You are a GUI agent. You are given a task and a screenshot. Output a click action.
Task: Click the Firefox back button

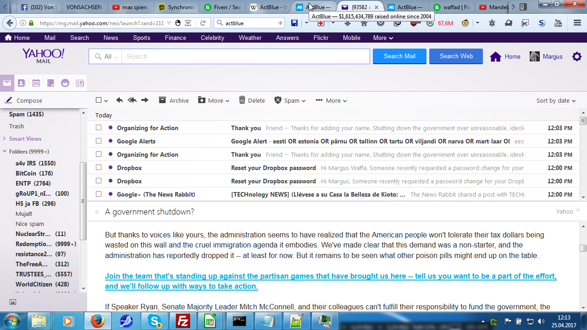click(x=9, y=23)
